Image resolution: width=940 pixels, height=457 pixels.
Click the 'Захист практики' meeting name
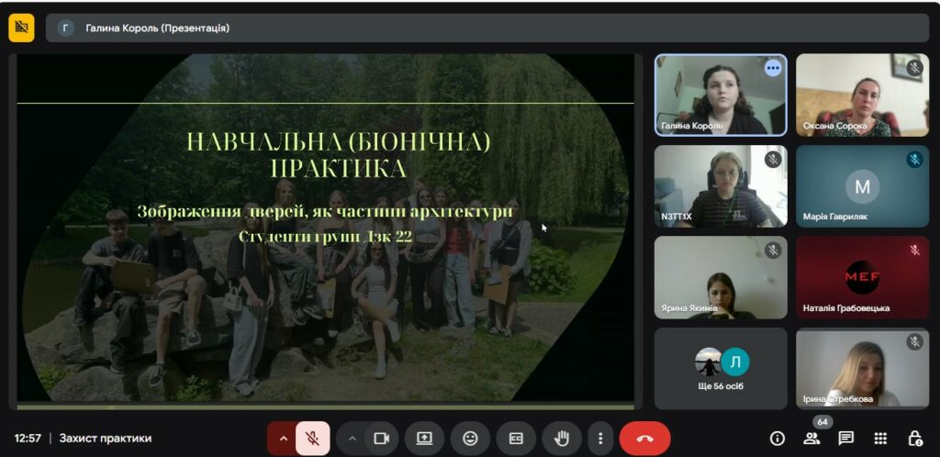pyautogui.click(x=106, y=439)
